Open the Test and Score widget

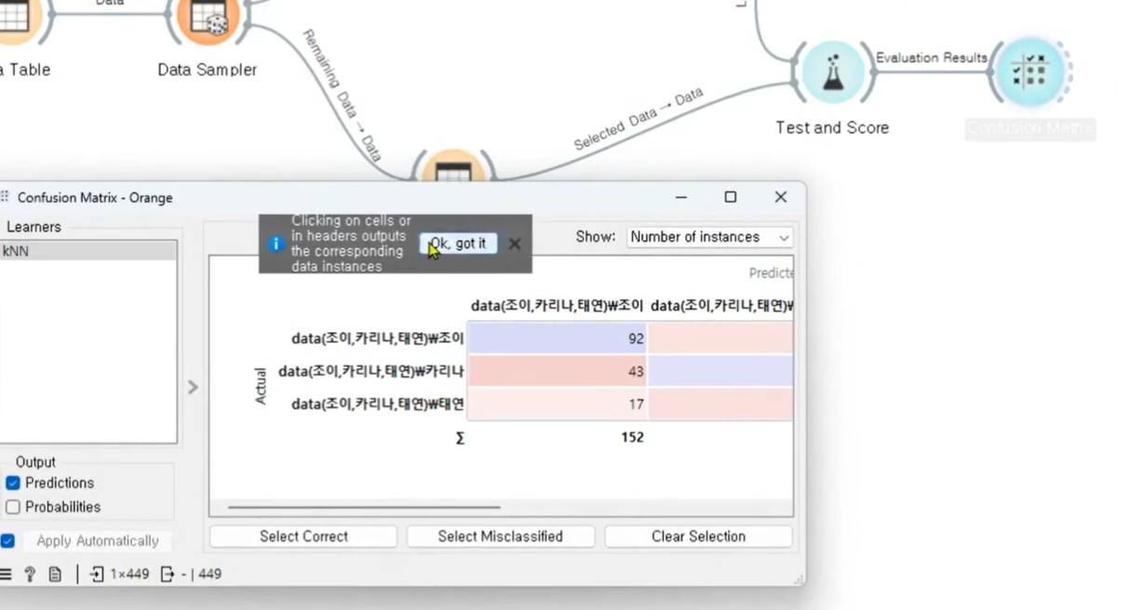coord(833,73)
